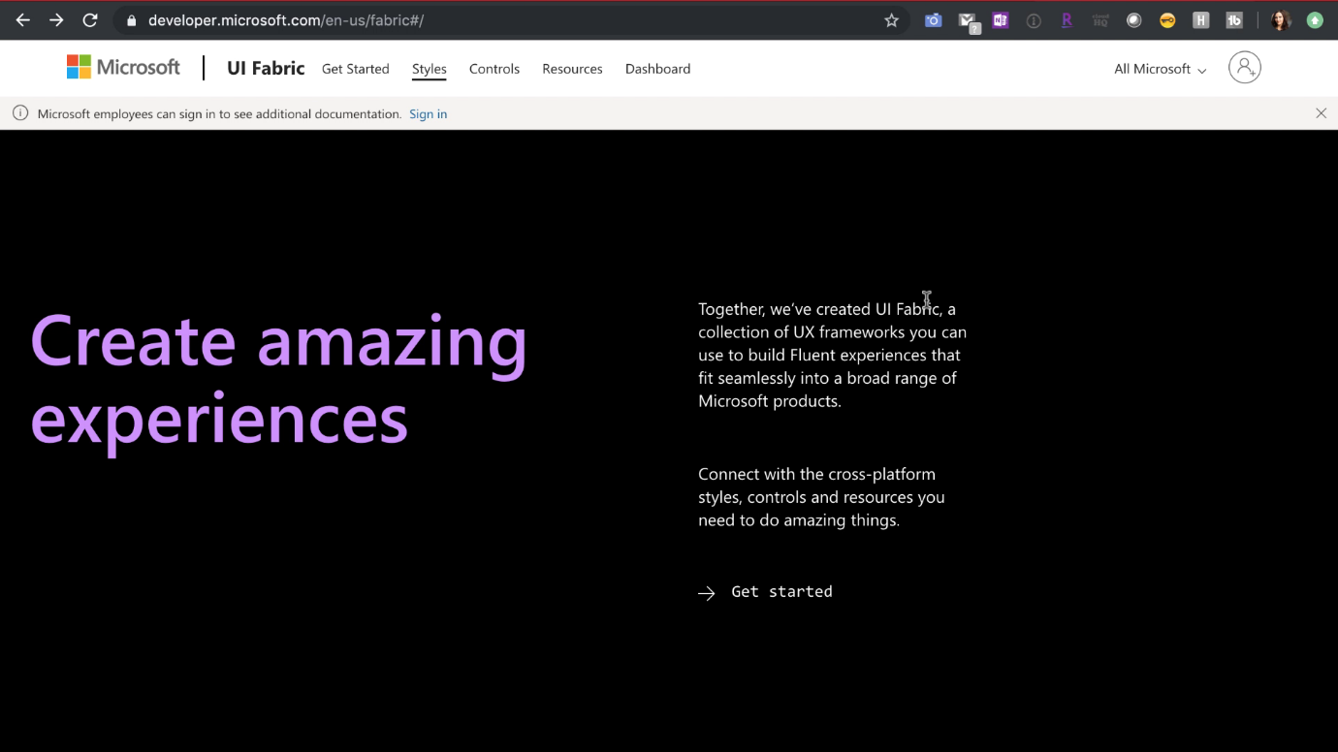Image resolution: width=1338 pixels, height=752 pixels.
Task: Open the Chrome profile avatar
Action: coord(1281,20)
